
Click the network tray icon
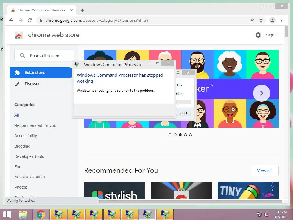coord(259,214)
